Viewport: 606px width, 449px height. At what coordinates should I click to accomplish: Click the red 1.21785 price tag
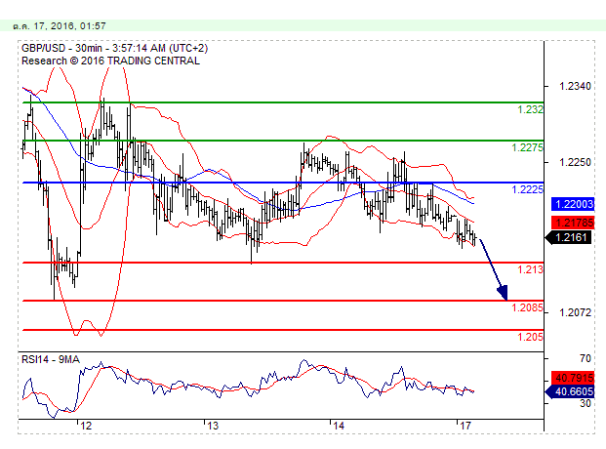pyautogui.click(x=573, y=223)
